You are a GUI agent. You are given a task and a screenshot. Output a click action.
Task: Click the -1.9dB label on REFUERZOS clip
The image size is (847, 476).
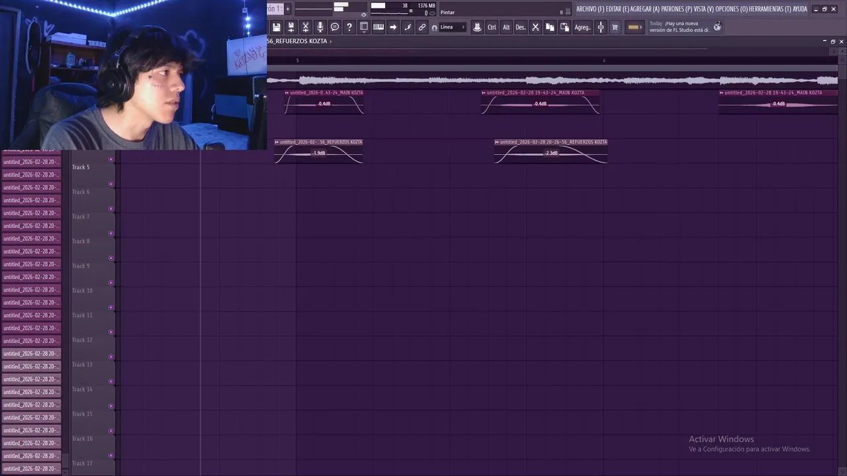(319, 153)
